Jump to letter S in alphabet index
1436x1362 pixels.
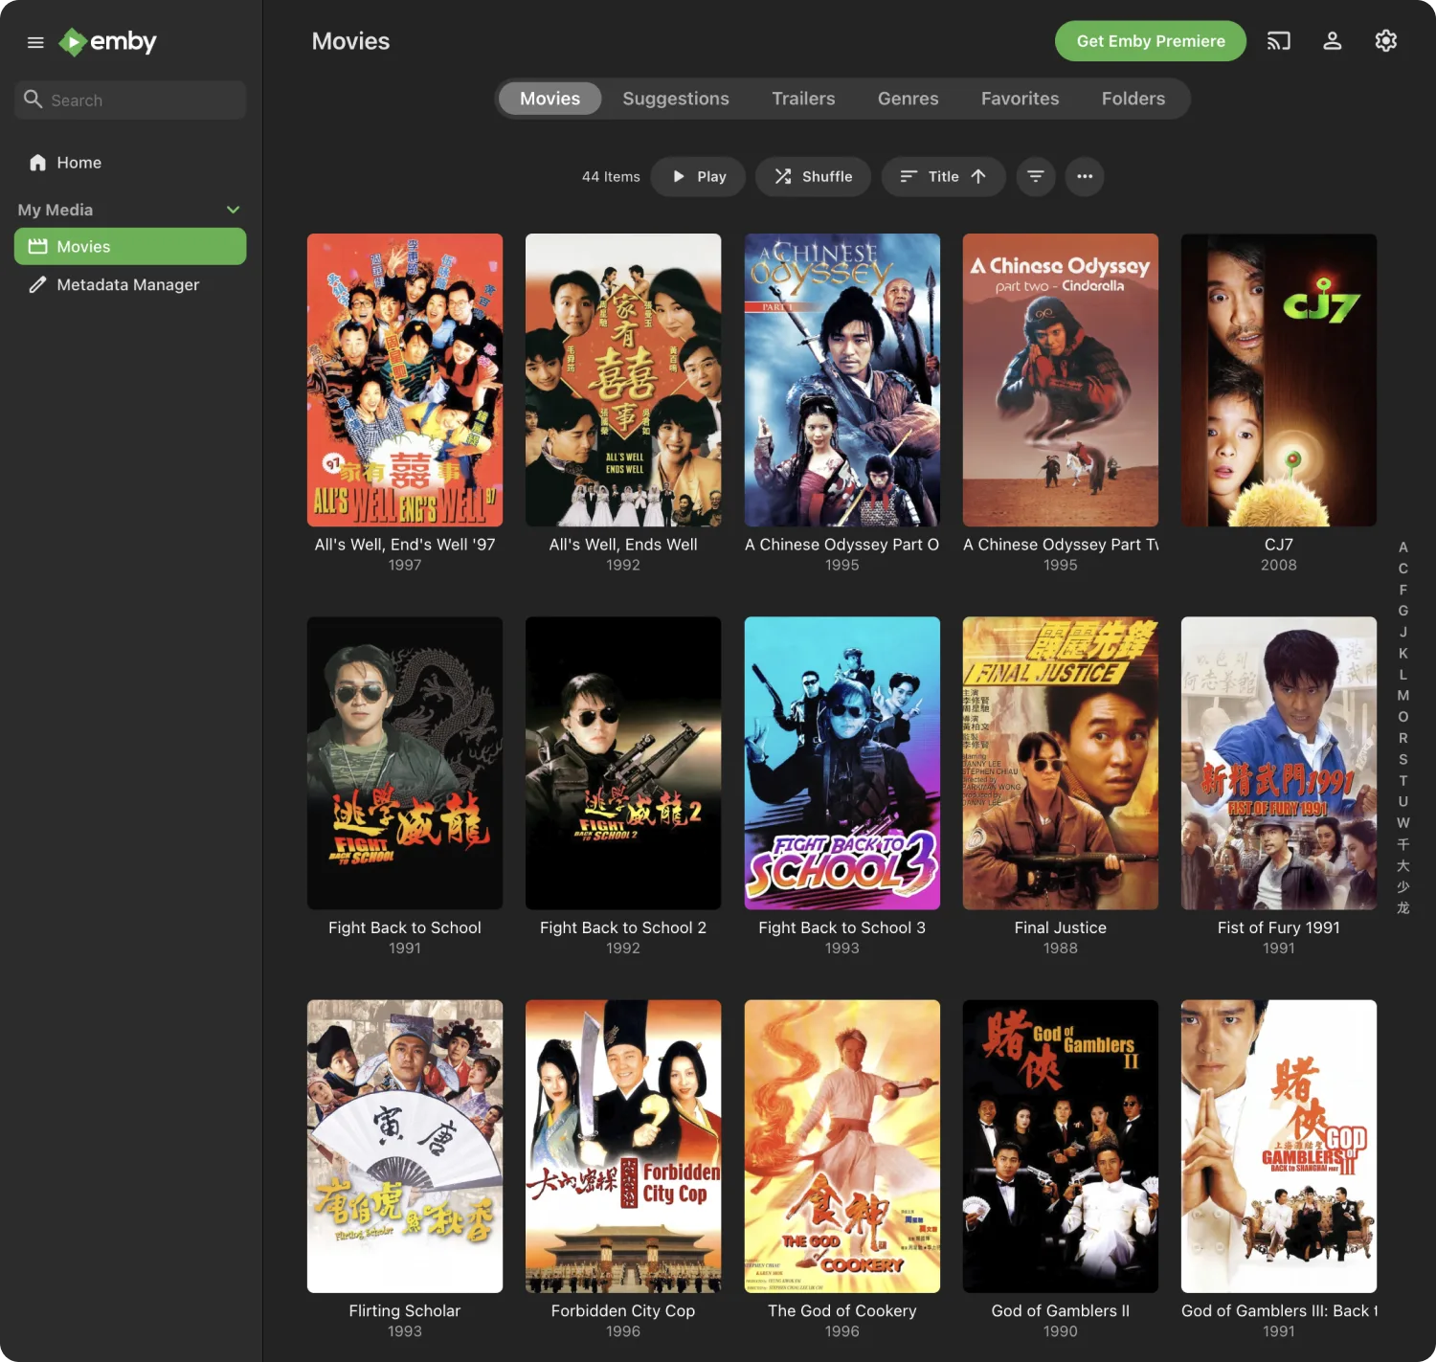[x=1403, y=759]
